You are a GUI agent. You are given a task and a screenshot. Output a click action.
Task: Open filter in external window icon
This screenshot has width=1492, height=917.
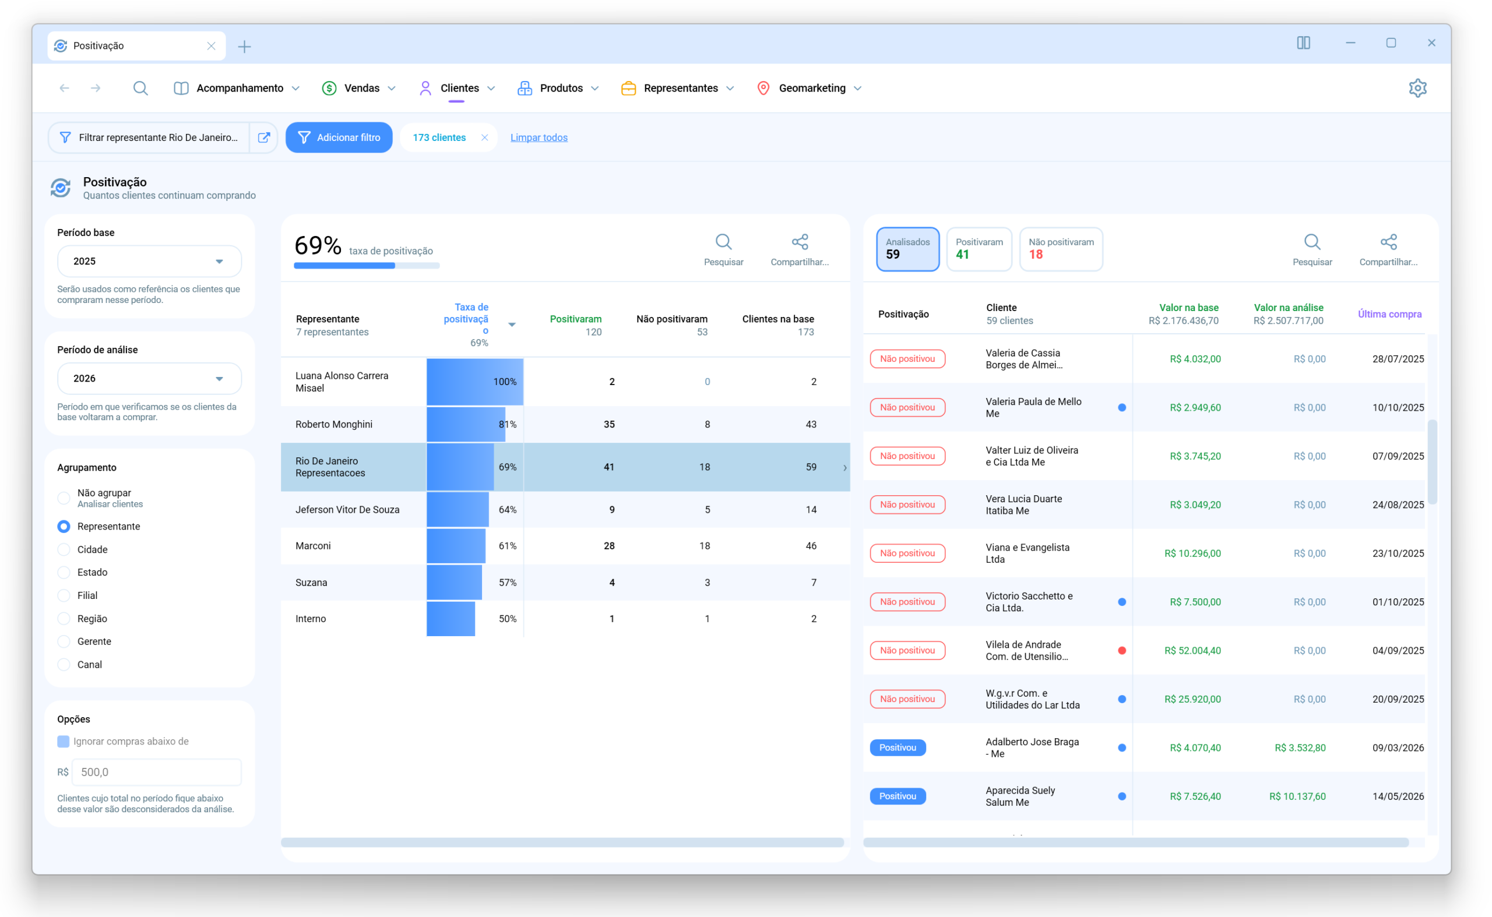point(264,137)
